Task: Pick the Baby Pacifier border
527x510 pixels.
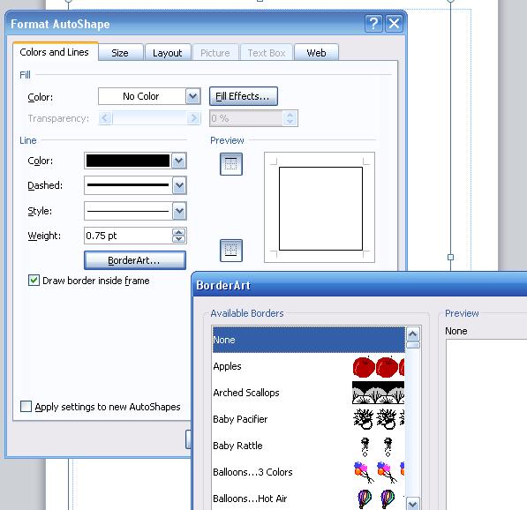Action: click(309, 419)
